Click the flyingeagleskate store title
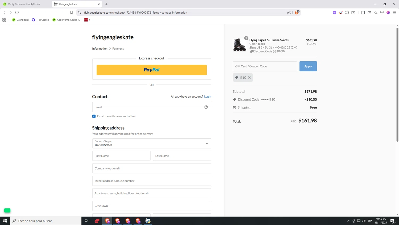The image size is (399, 225). (113, 37)
